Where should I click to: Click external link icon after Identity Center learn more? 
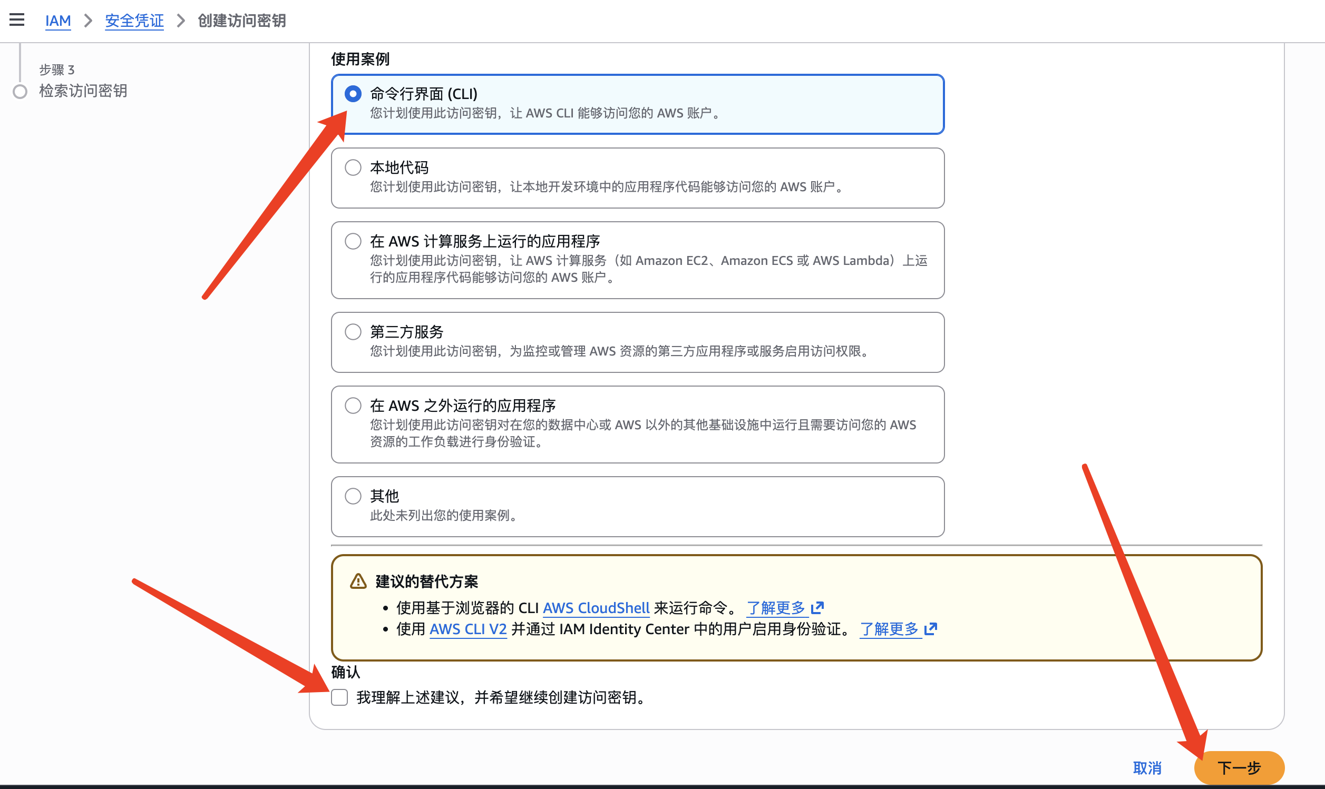pos(930,629)
